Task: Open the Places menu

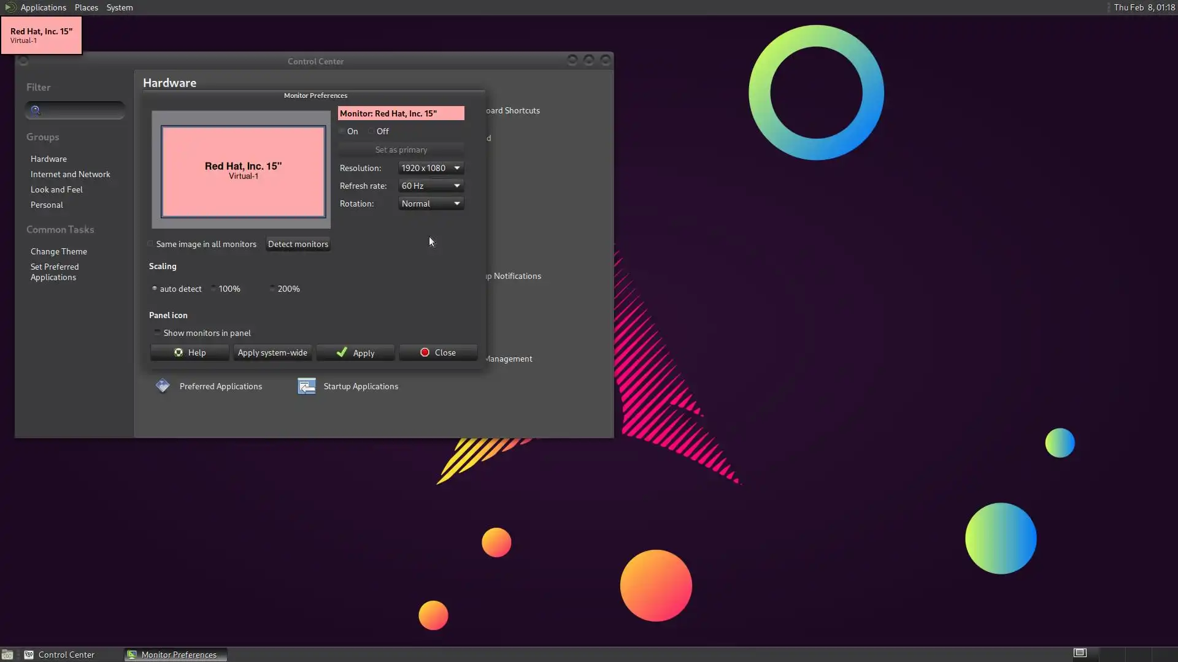Action: pos(86,7)
